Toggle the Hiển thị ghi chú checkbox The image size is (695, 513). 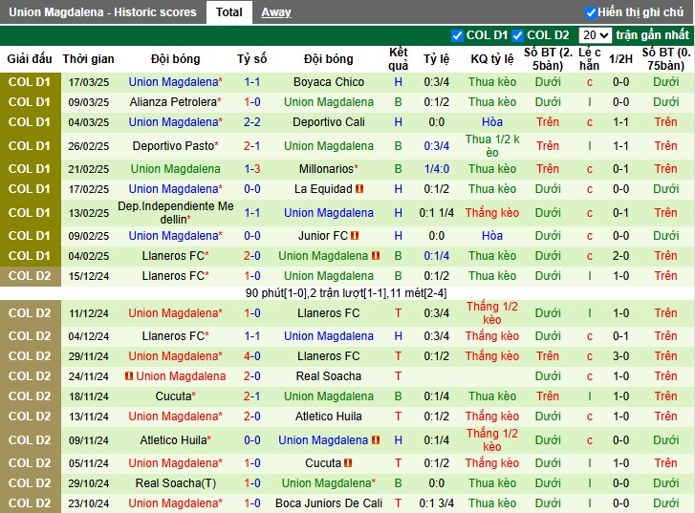591,12
